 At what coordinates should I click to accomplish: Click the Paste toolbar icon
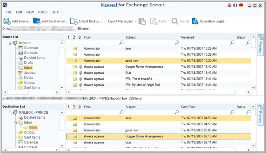coord(154,21)
